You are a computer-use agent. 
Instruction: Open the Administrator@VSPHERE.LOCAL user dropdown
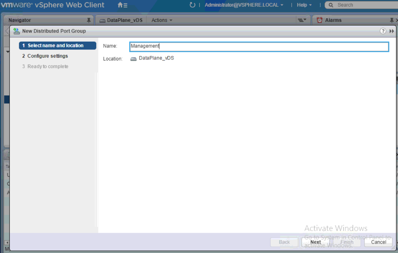point(244,5)
